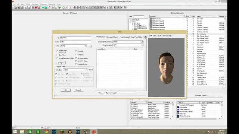This screenshot has height=134, width=239.
Task: Open the NavMesh menu
Action: [35, 4]
